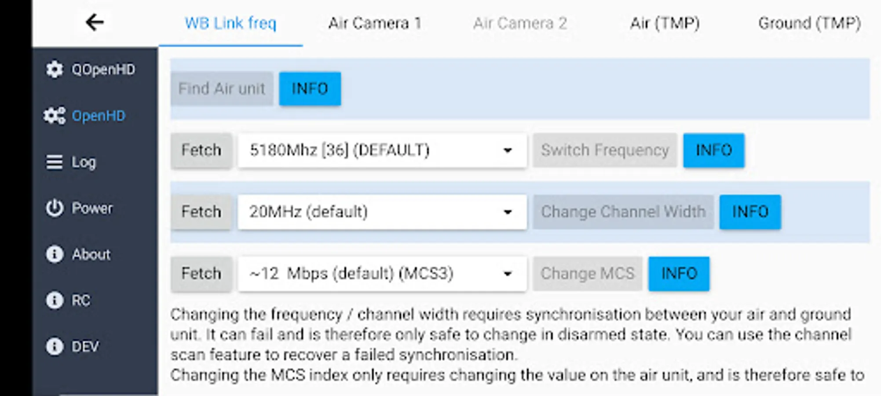Click the back arrow icon
Viewport: 881px width, 396px height.
[x=95, y=22]
